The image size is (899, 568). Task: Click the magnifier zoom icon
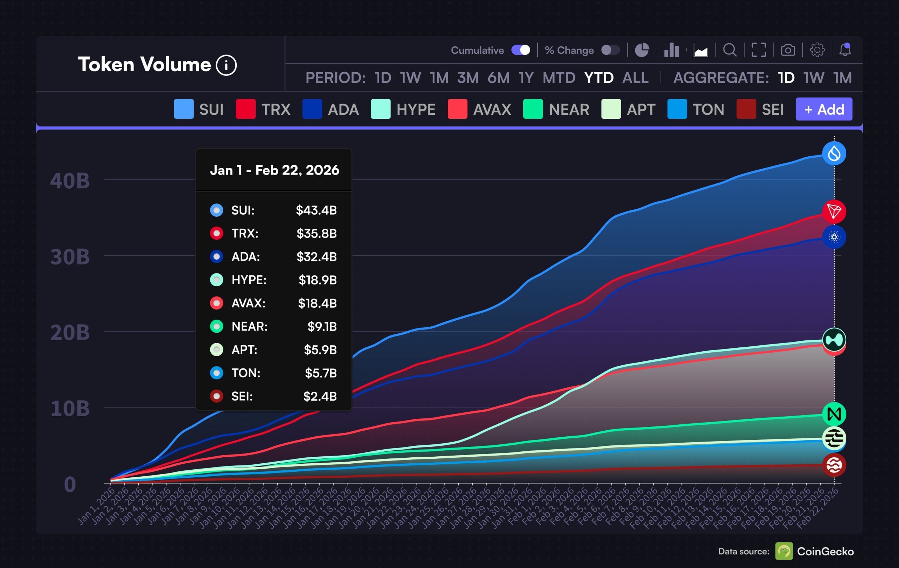(729, 50)
